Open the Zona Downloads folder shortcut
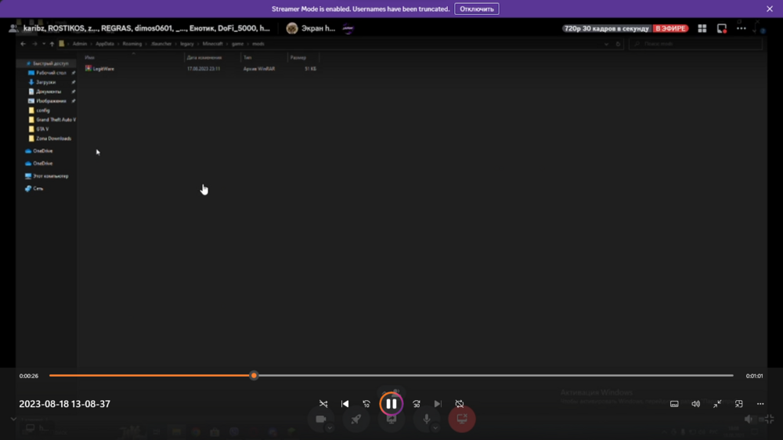783x440 pixels. pos(53,139)
